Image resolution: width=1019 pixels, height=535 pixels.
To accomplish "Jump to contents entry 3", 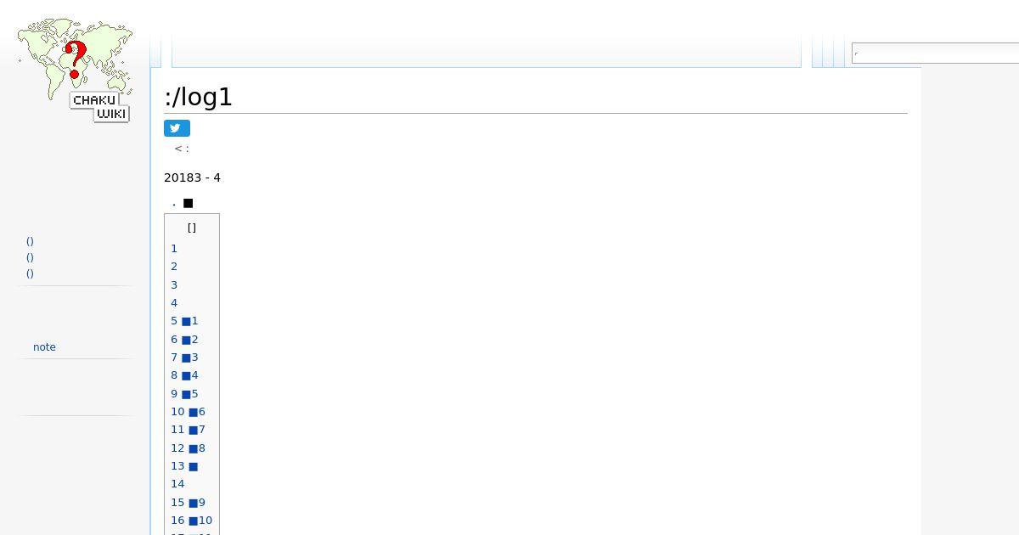I will (174, 285).
